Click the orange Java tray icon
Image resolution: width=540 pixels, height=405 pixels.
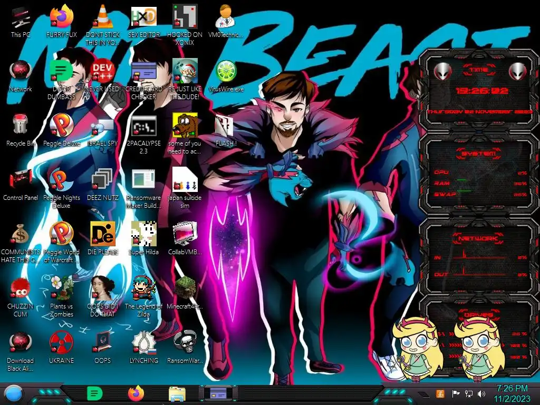[x=440, y=393]
